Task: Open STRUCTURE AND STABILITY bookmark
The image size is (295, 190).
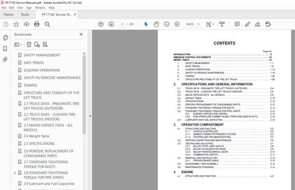Action: (51, 95)
